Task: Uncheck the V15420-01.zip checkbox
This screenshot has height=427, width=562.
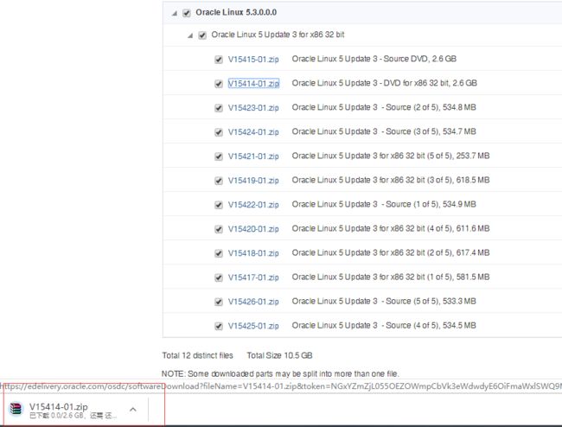Action: 218,229
